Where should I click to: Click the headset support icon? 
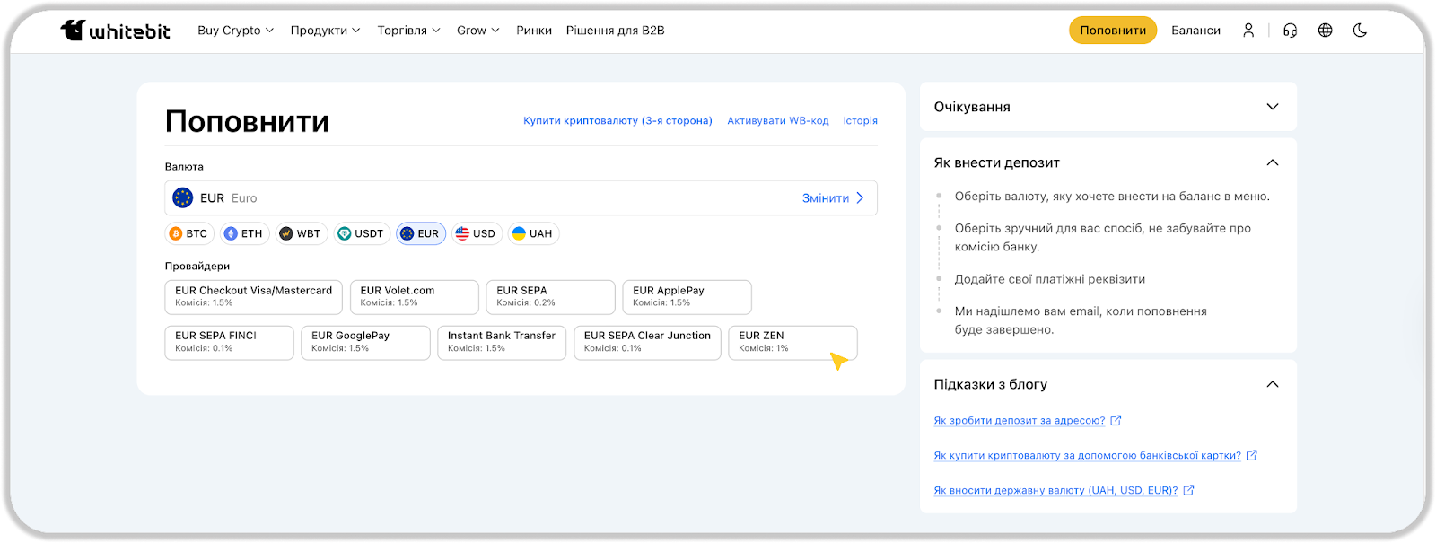pos(1290,31)
